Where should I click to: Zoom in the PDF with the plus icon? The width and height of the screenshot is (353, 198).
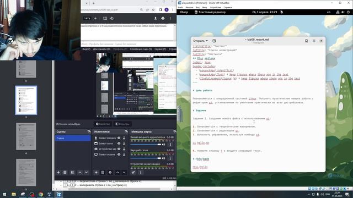[x=95, y=18]
